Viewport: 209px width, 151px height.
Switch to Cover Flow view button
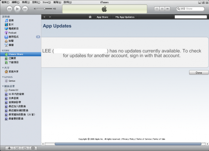(168, 9)
